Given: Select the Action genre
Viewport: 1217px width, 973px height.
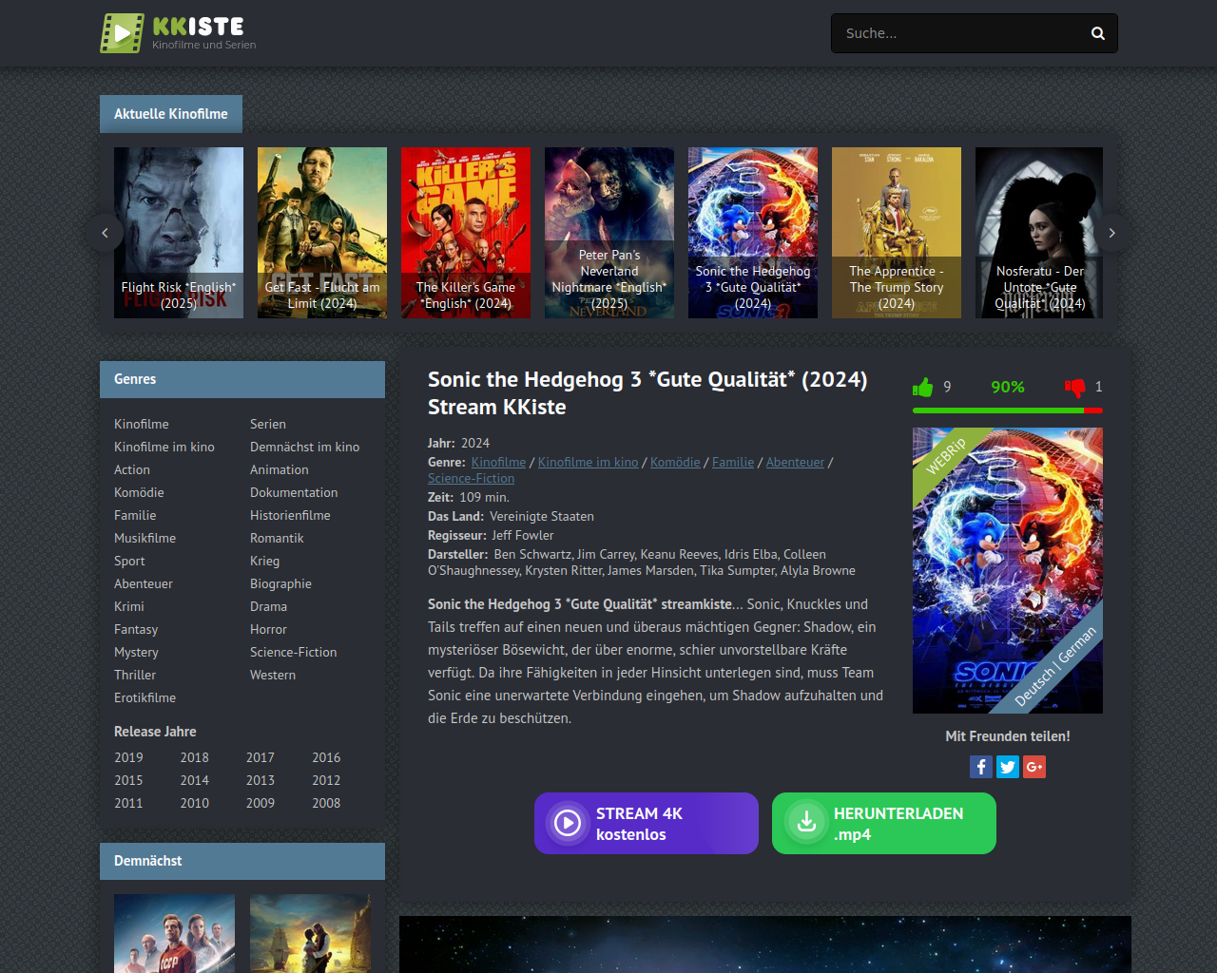Looking at the screenshot, I should (x=132, y=469).
